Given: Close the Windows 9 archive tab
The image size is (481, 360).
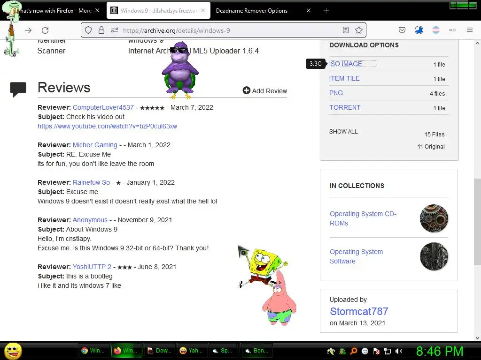Looking at the screenshot, I should click(203, 10).
